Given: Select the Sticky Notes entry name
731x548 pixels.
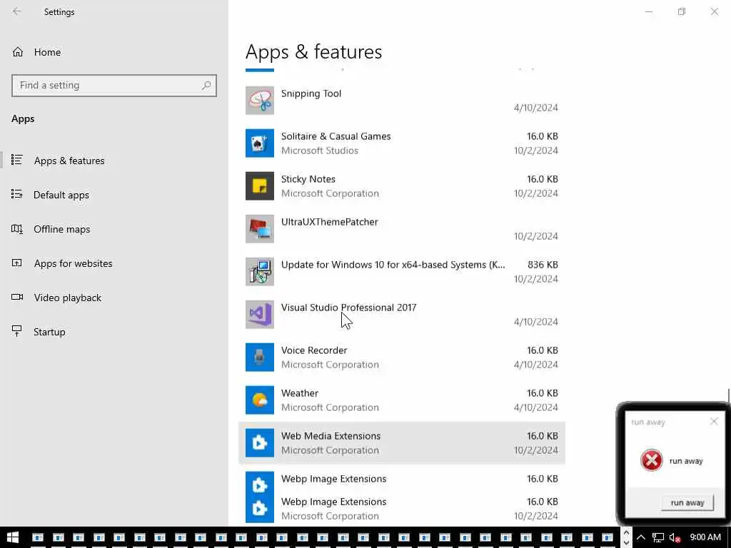Looking at the screenshot, I should (x=308, y=179).
